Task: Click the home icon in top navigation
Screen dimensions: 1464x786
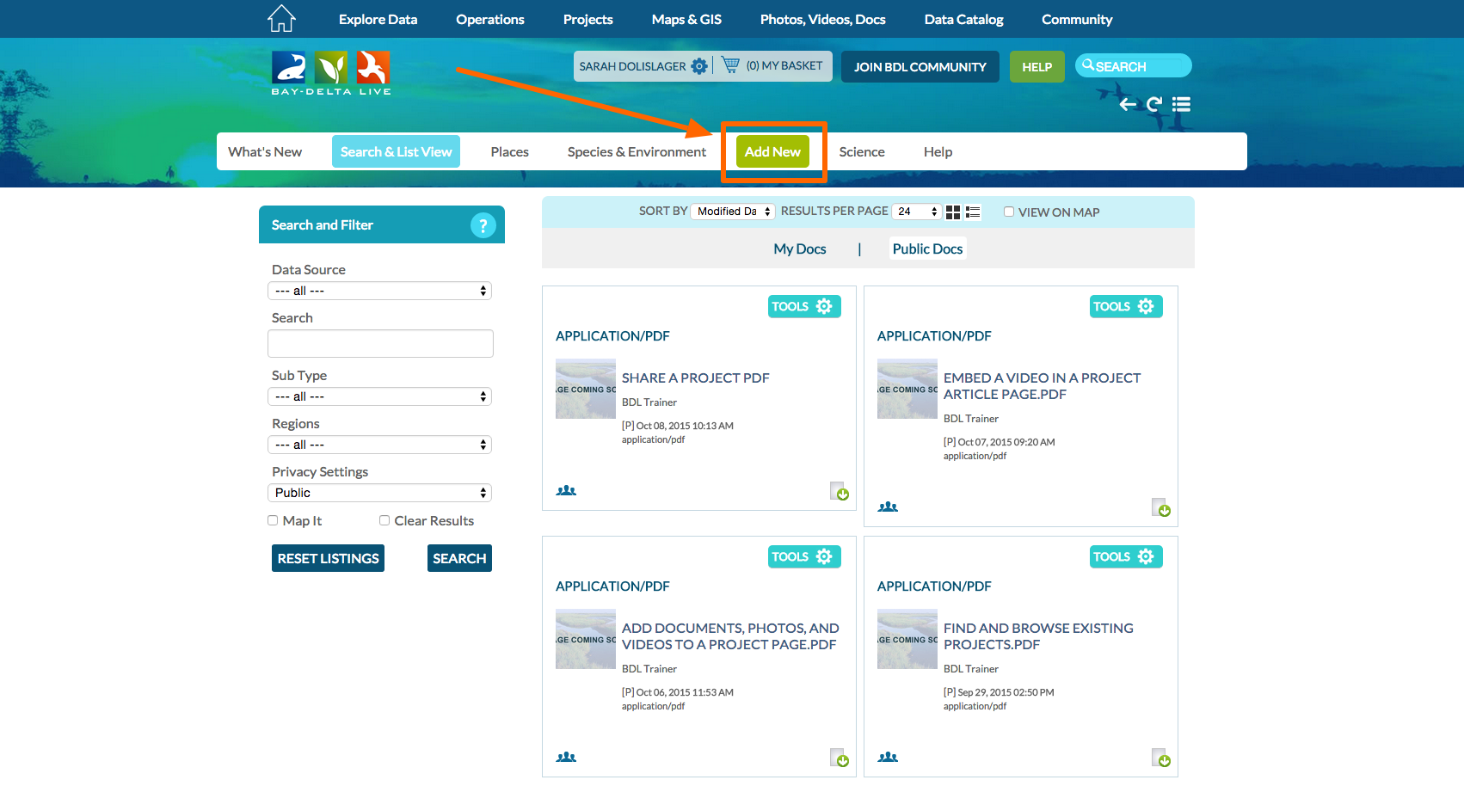Action: [281, 18]
